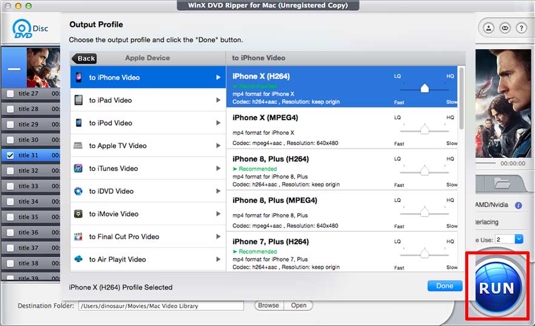Check the title 29 checkbox
Viewport: 535px width, 326px height.
(10, 124)
